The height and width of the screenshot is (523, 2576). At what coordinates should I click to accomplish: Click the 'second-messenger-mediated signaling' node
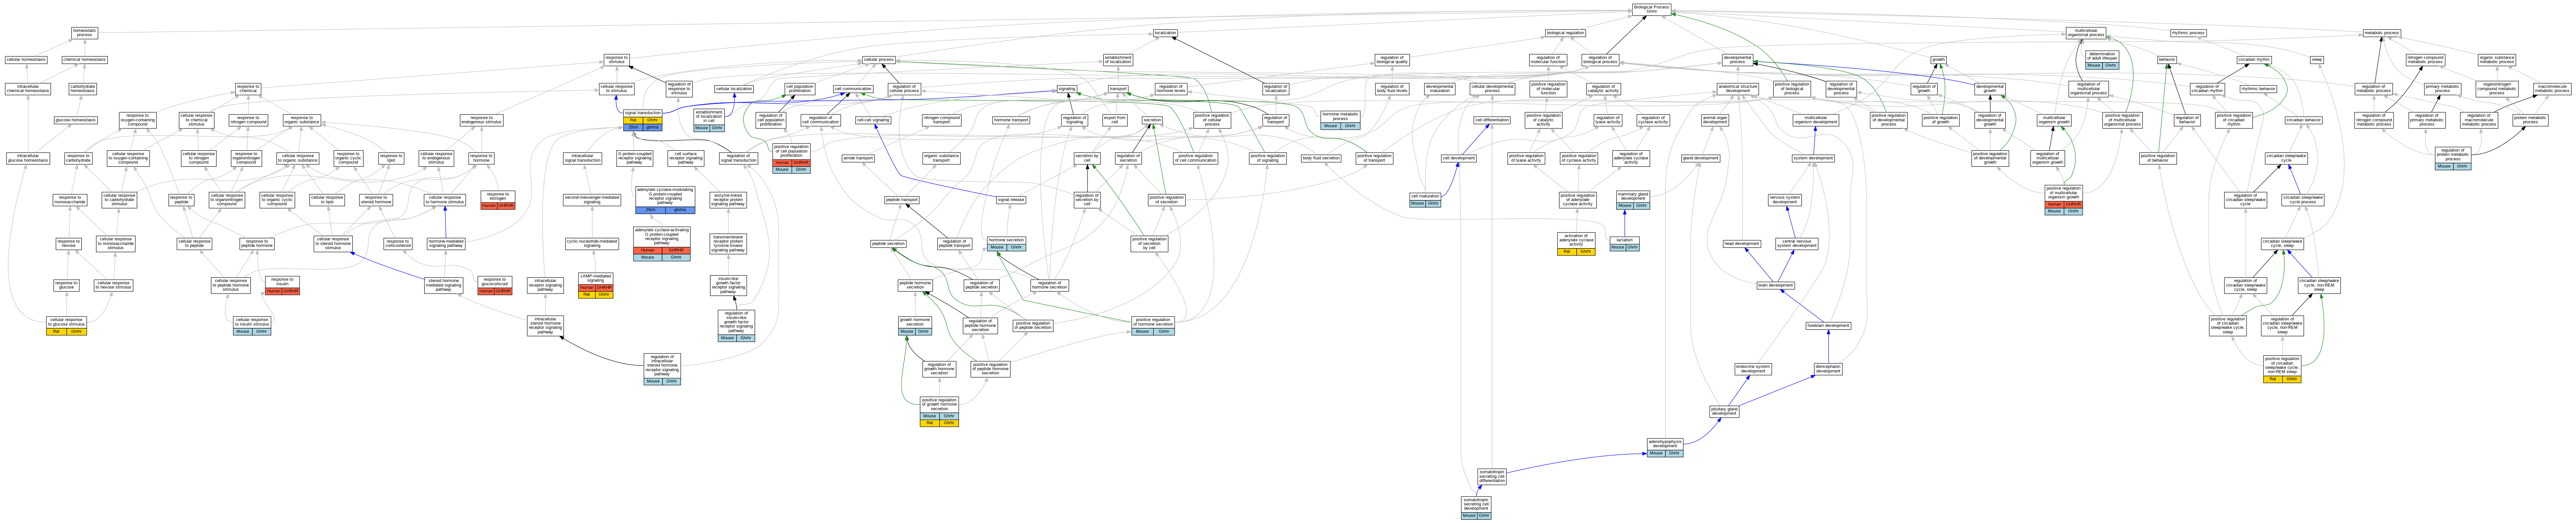click(x=592, y=200)
